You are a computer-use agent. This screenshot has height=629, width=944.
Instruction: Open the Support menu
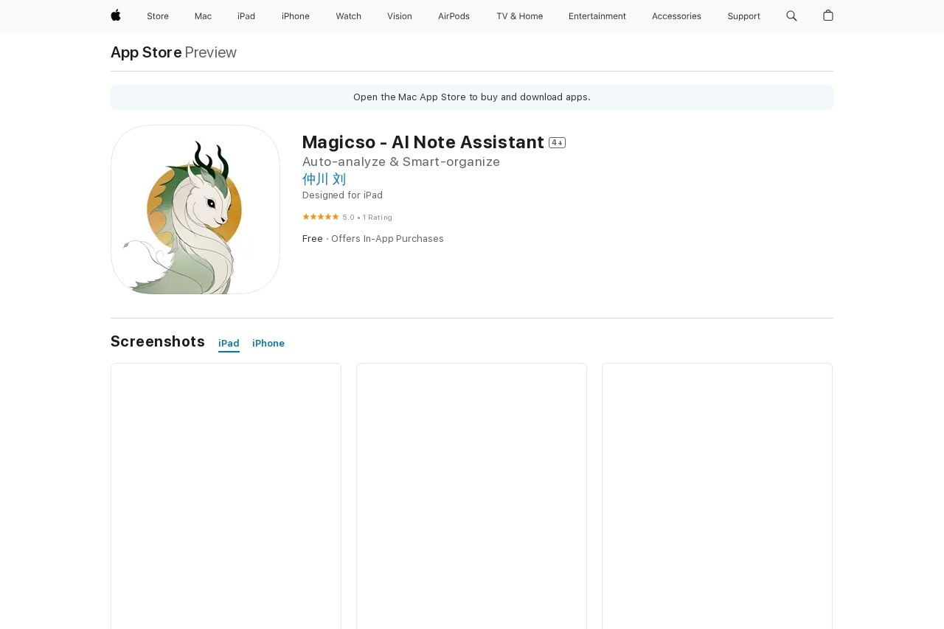[x=743, y=16]
